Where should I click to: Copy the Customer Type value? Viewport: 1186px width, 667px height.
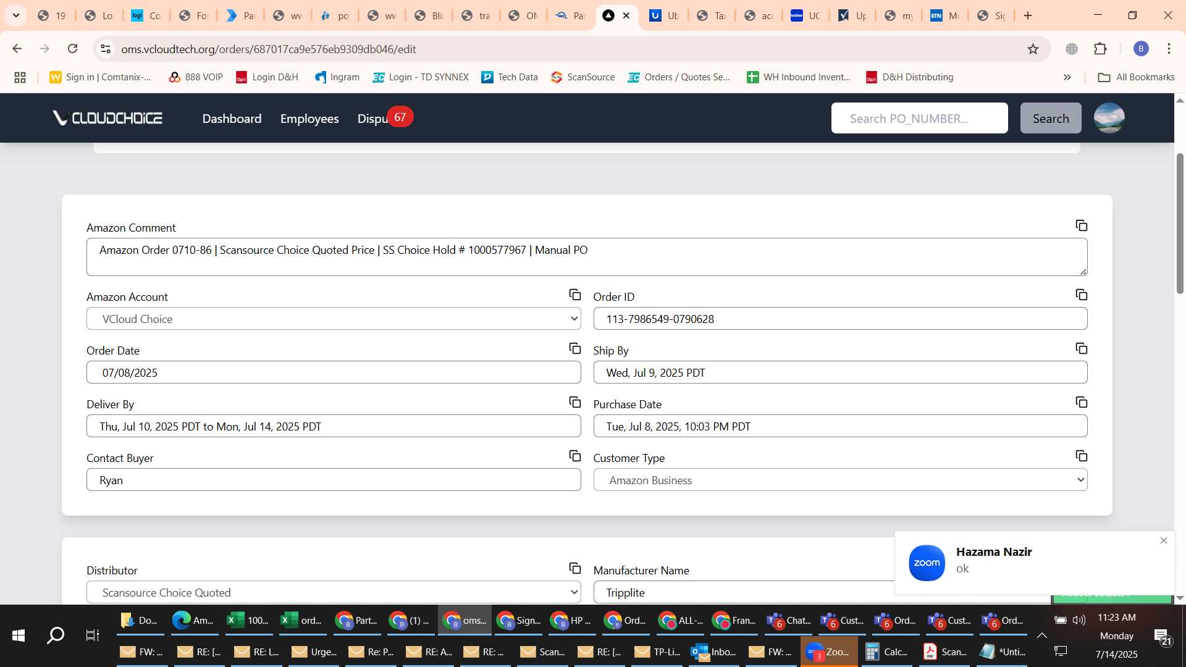pyautogui.click(x=1081, y=456)
